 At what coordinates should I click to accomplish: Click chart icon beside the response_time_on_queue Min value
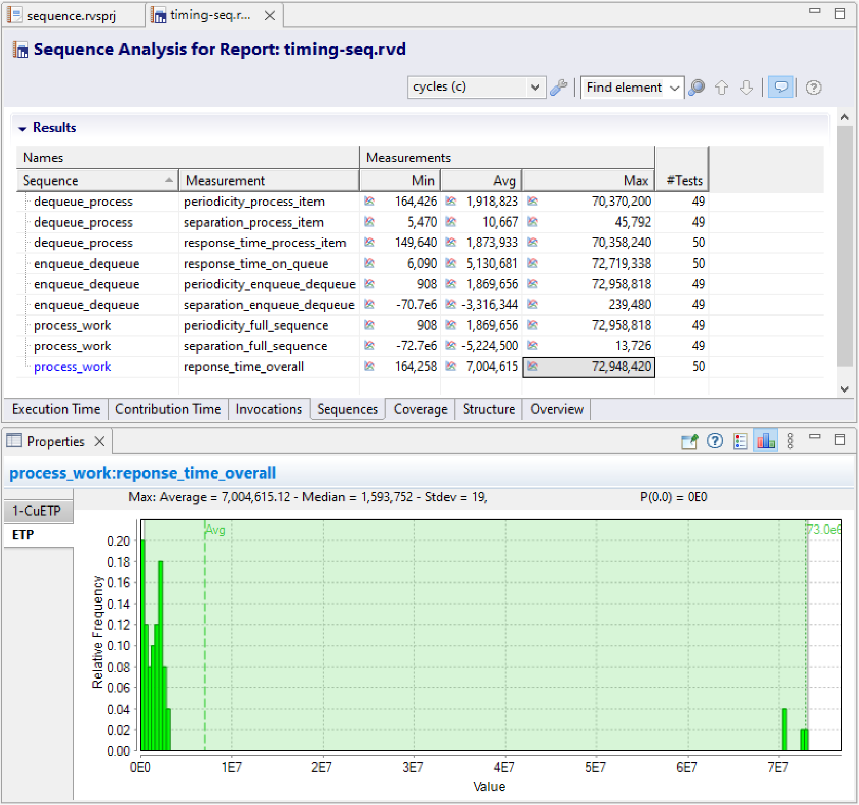tap(369, 263)
